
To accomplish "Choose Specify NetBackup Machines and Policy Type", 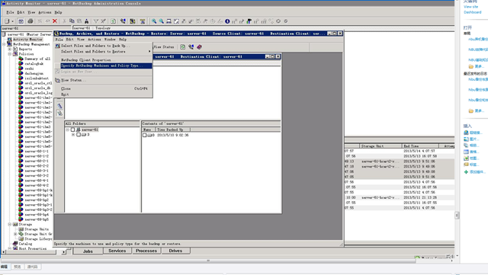I will coord(104,66).
